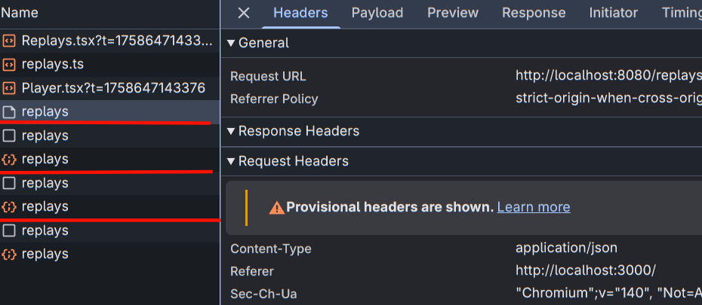Click the provisional headers warning icon
The width and height of the screenshot is (702, 305).
click(x=277, y=207)
